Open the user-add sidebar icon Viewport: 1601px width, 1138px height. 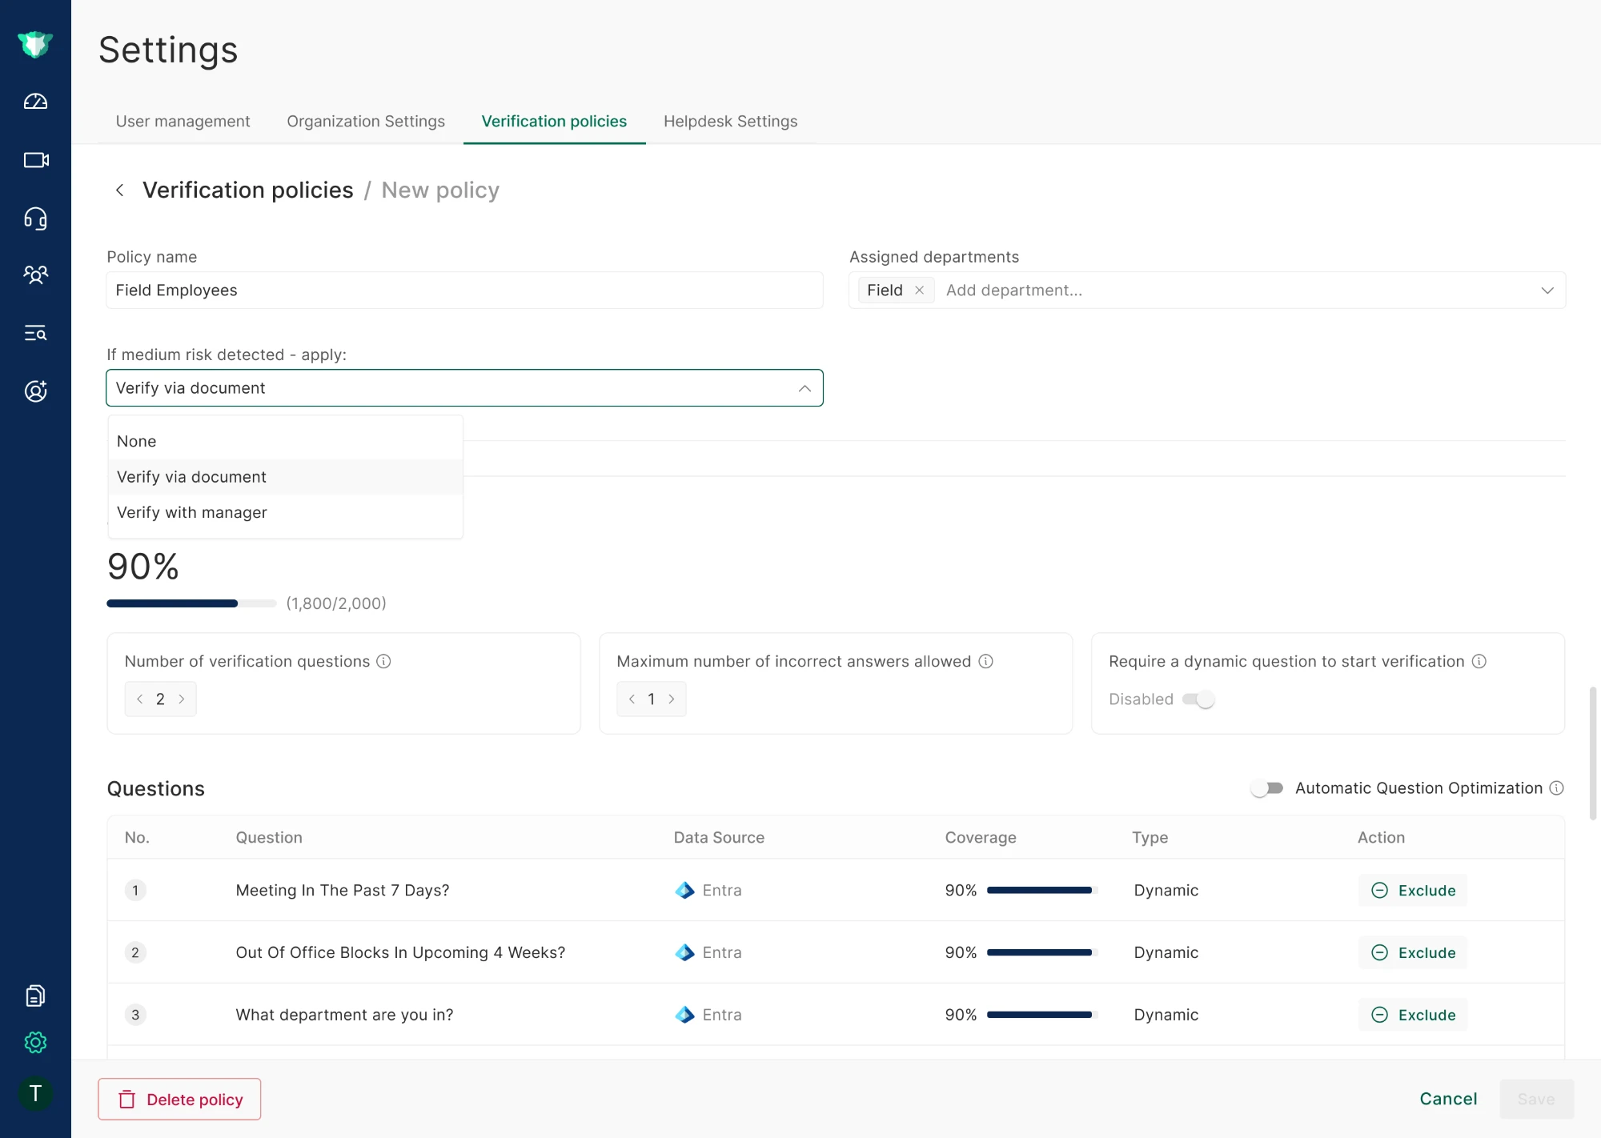click(35, 391)
